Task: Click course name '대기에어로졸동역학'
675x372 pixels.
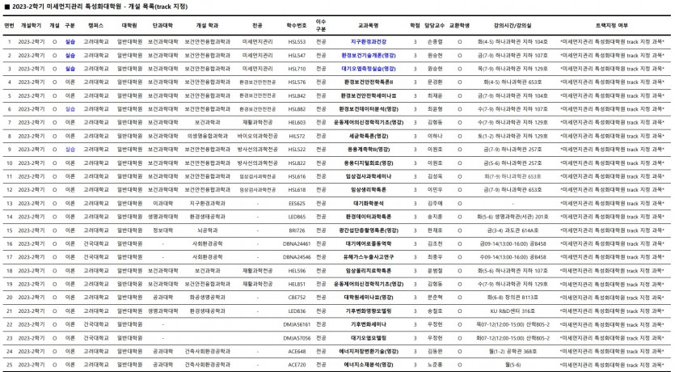Action: [x=368, y=243]
